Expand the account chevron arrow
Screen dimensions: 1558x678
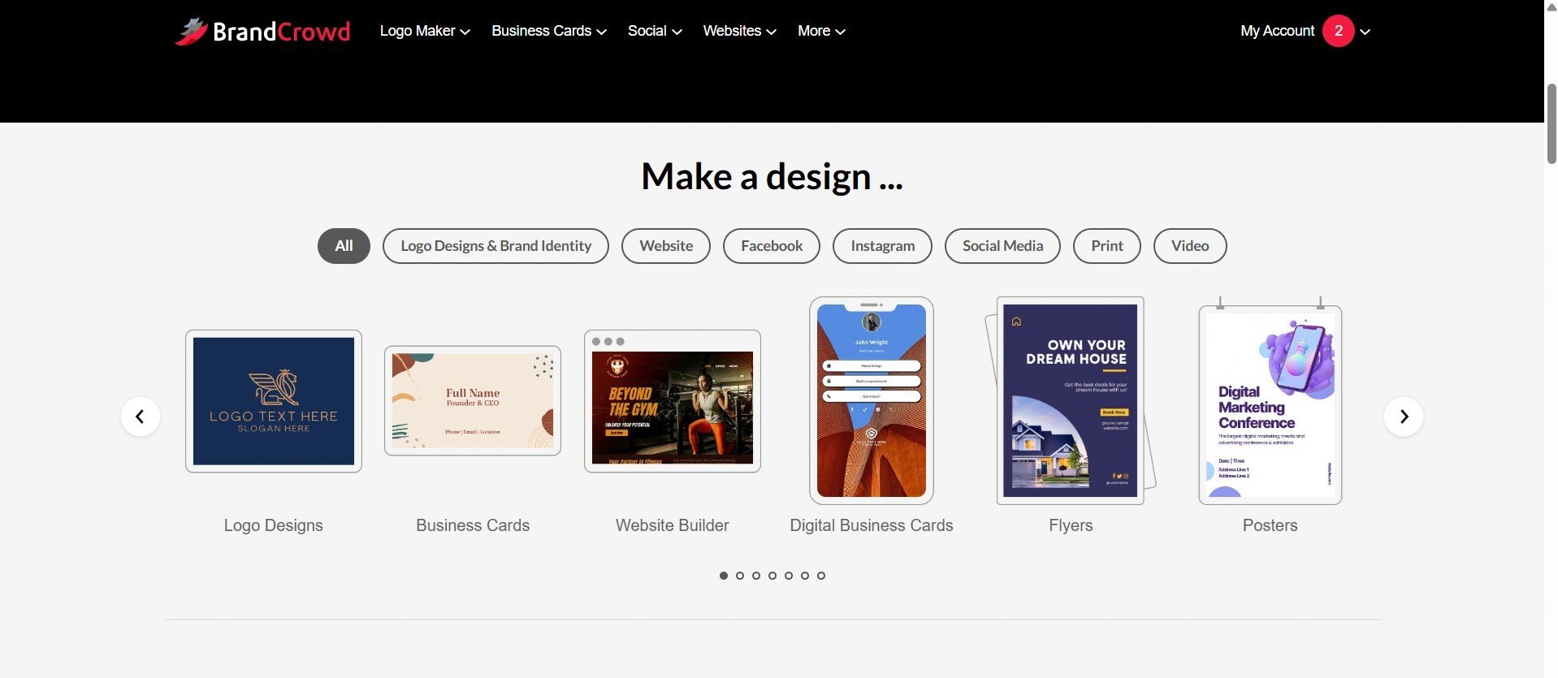1365,32
